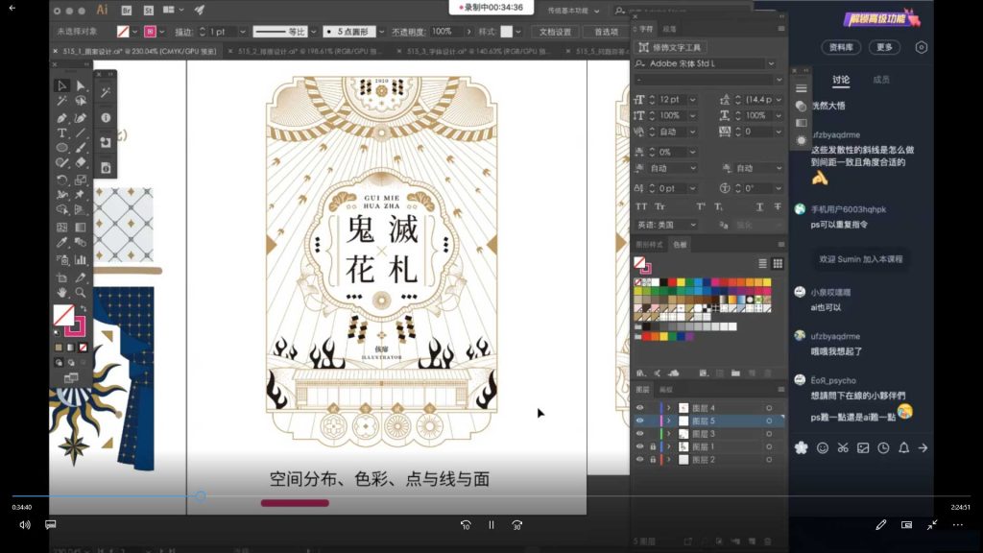Expand 图层 5 to show its contents
983x553 pixels.
pyautogui.click(x=669, y=421)
